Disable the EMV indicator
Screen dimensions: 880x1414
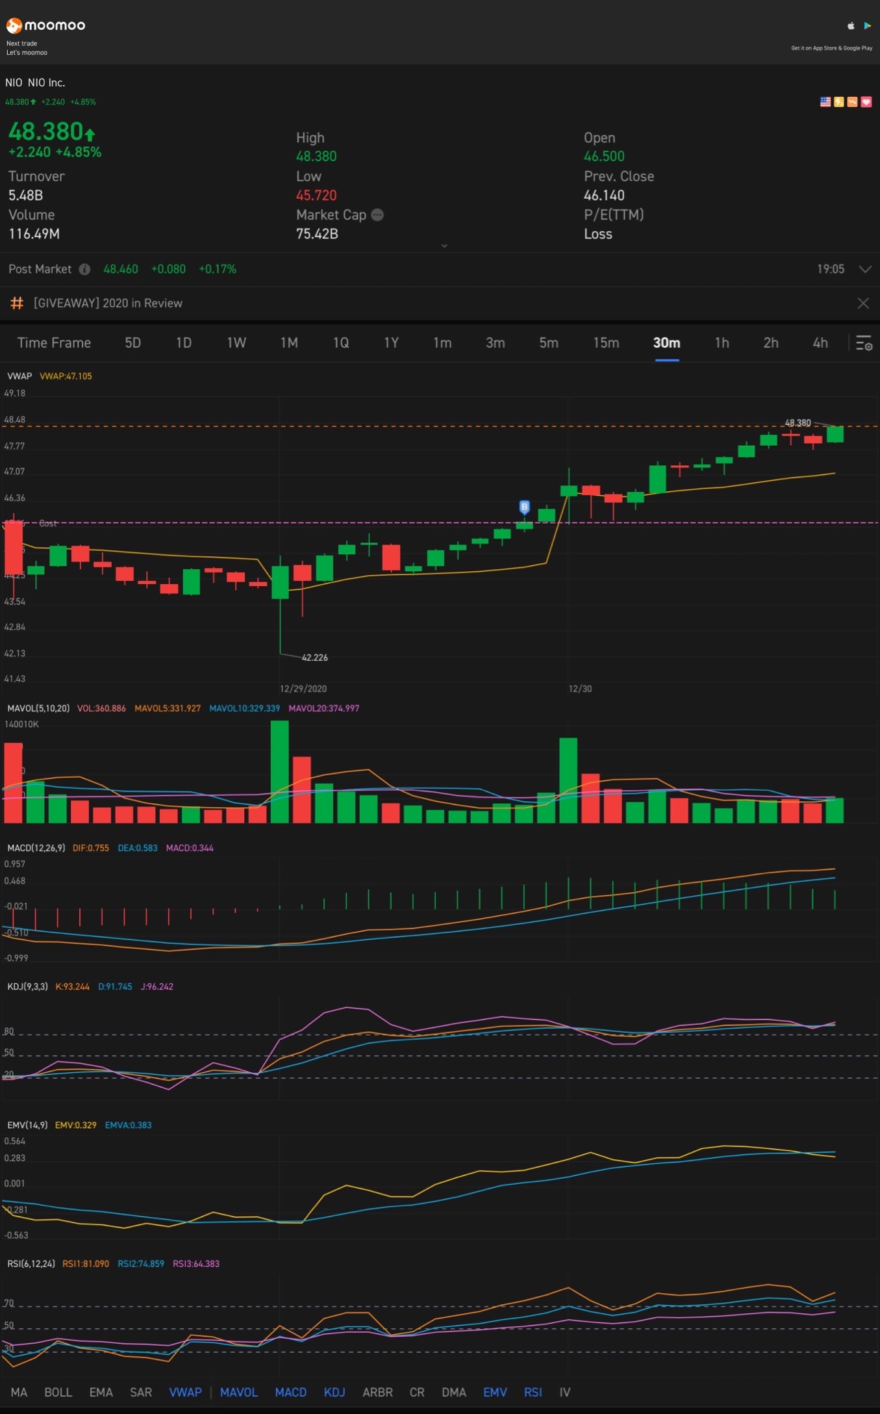(x=495, y=1392)
